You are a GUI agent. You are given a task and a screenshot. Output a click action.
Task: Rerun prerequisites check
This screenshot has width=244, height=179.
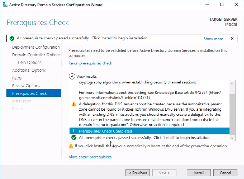[90, 63]
